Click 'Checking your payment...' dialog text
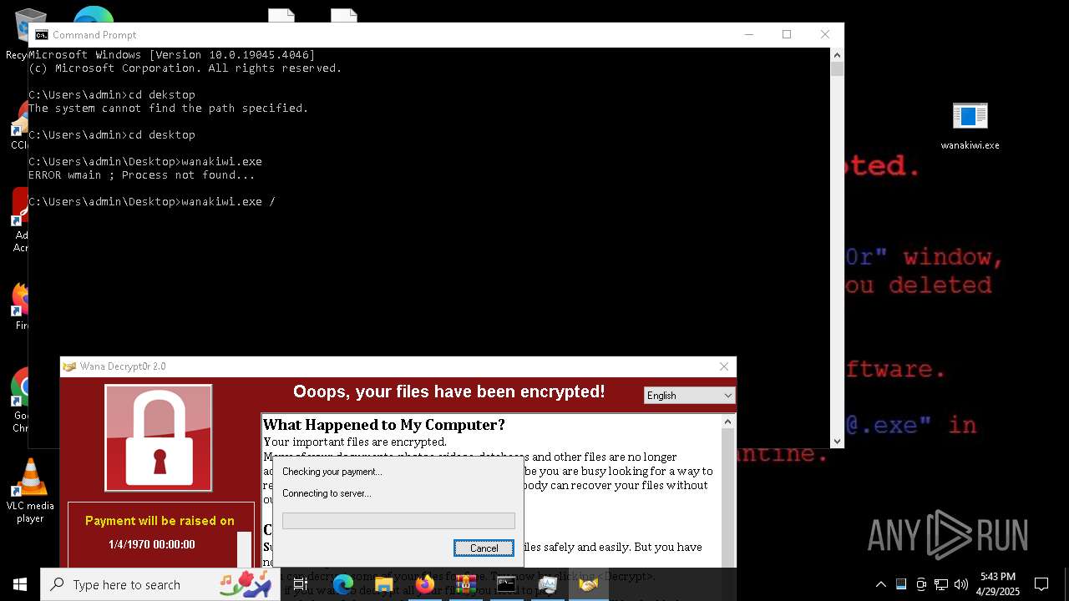Image resolution: width=1069 pixels, height=601 pixels. click(332, 472)
